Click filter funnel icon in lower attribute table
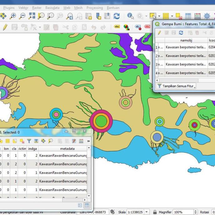Viewport: 215px width, 215px height. [x=29, y=141]
